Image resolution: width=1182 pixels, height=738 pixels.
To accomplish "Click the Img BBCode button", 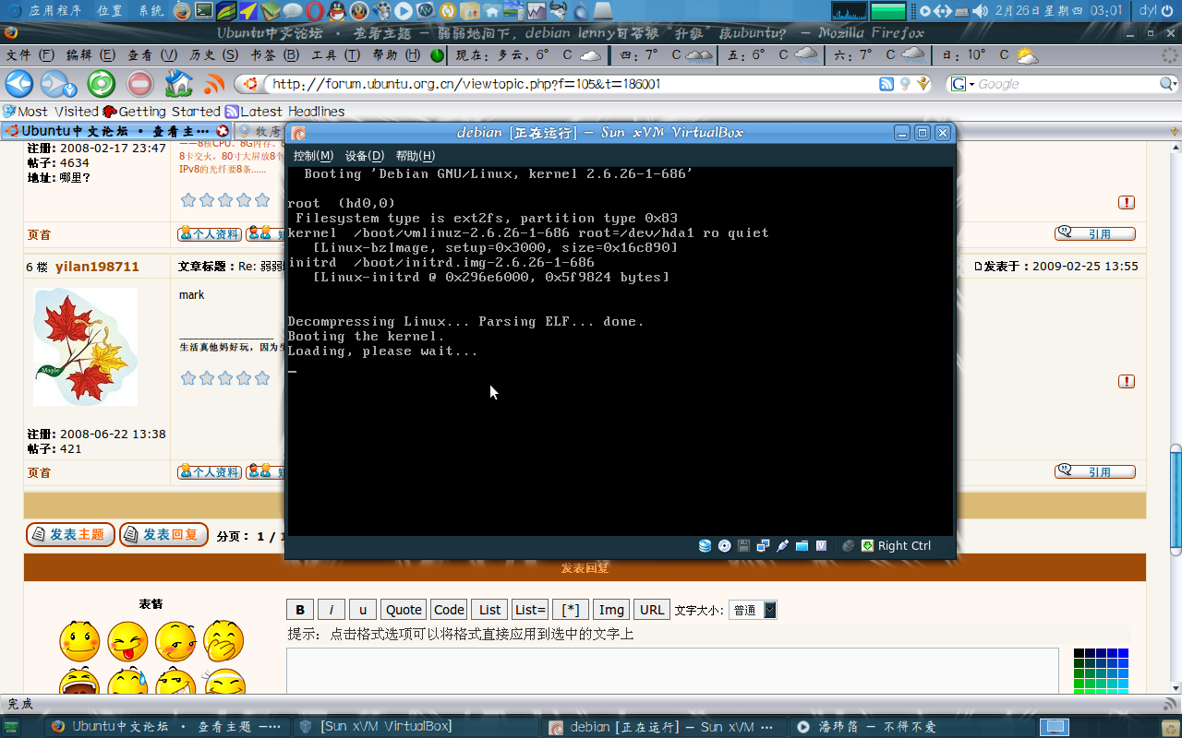I will coord(611,610).
